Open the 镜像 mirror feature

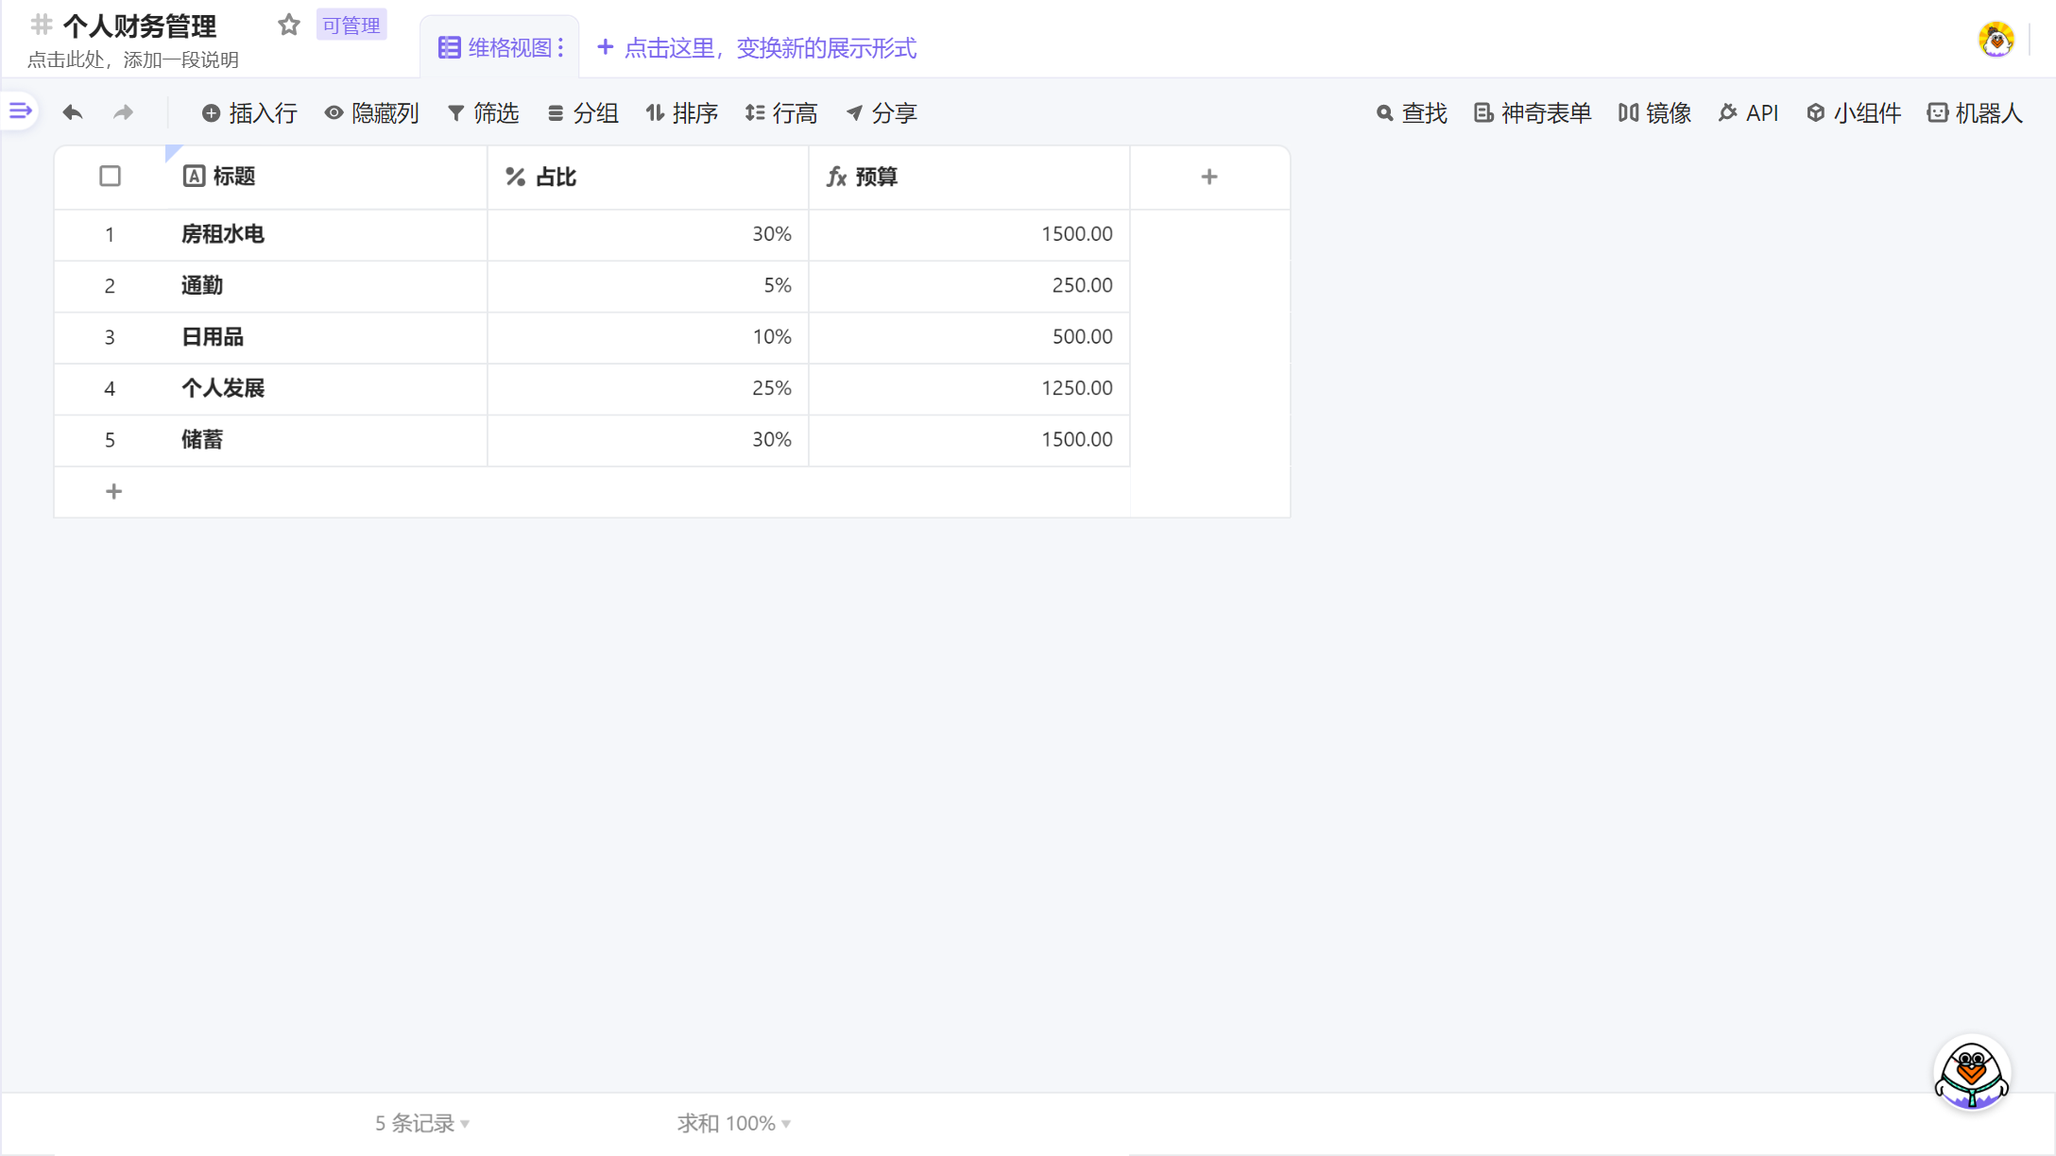pyautogui.click(x=1654, y=112)
